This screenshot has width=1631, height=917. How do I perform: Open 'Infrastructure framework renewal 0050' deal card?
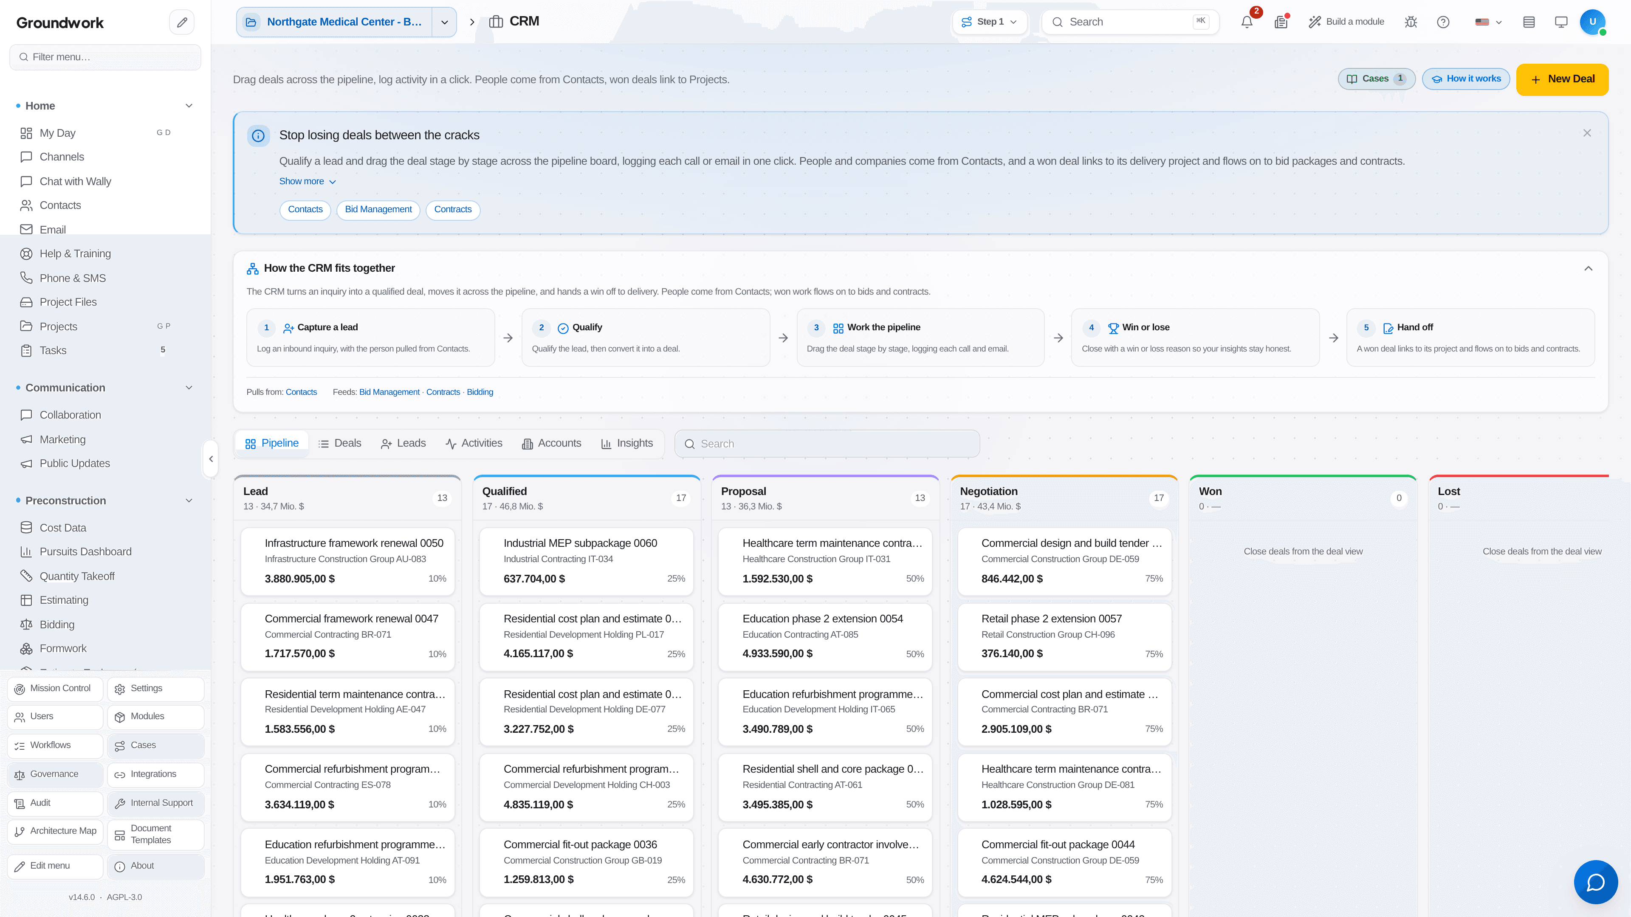(347, 561)
